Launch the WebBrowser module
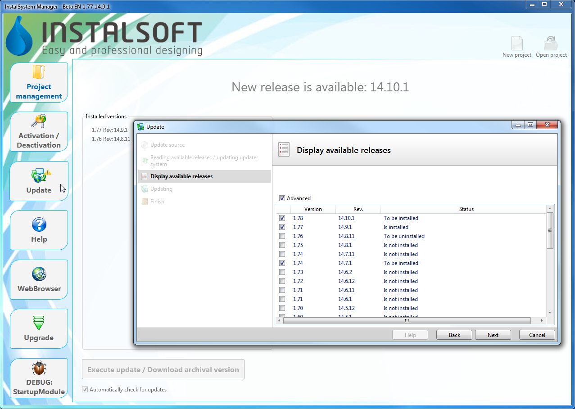575x409 pixels. 39,280
